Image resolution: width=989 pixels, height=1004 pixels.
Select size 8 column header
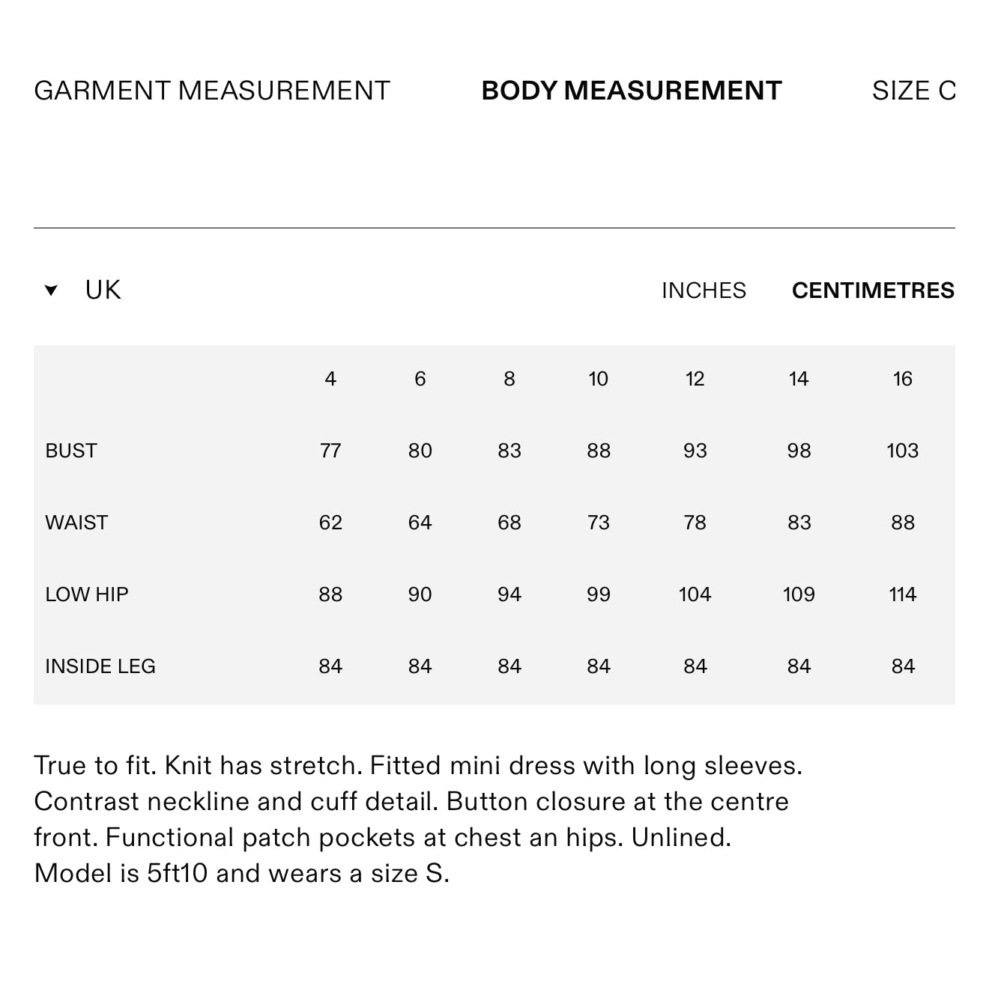click(x=509, y=379)
